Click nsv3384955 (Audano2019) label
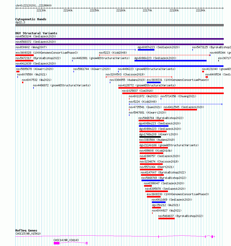231x246 pixels. coord(127,80)
